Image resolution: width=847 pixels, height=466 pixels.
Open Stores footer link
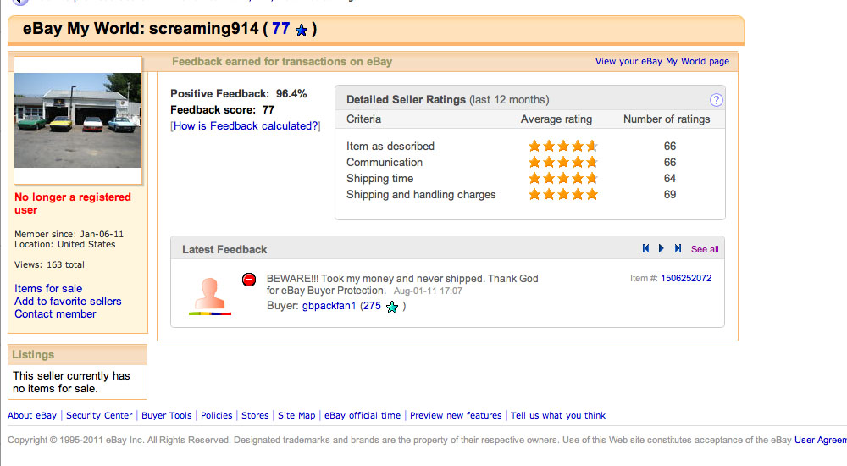coord(255,416)
